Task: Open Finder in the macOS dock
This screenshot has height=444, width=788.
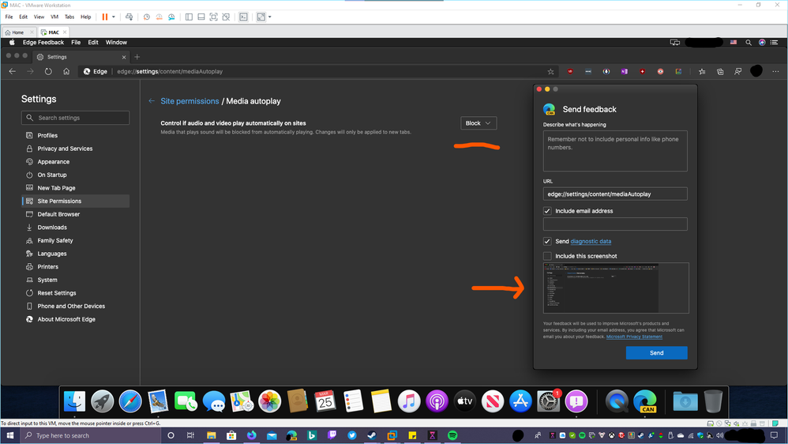Action: [x=74, y=401]
